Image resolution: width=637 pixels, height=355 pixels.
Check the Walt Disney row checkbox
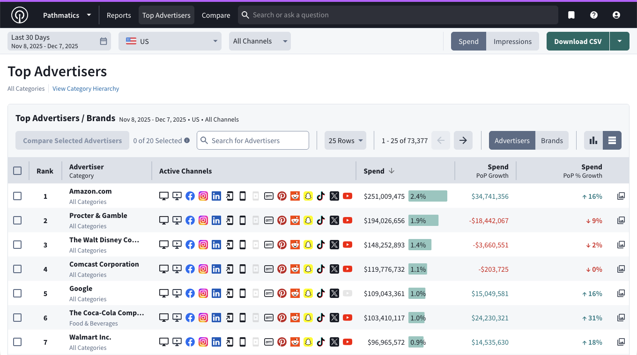coord(17,245)
